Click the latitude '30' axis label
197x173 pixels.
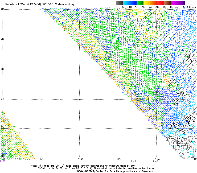2,9
